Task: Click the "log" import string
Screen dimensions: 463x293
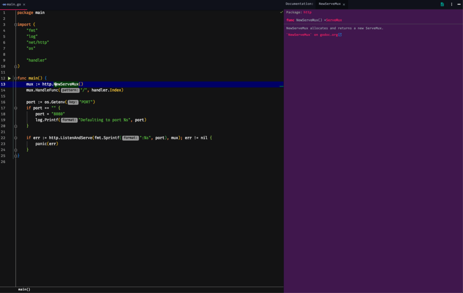Action: pos(32,36)
